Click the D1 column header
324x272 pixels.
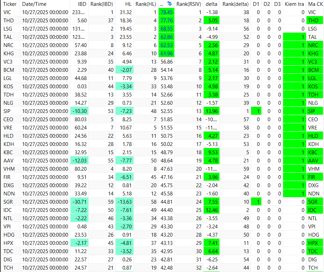(x=256, y=4)
